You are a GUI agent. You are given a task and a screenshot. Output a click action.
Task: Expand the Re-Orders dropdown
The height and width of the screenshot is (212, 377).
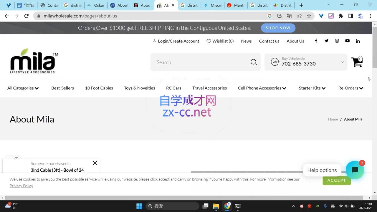[351, 88]
